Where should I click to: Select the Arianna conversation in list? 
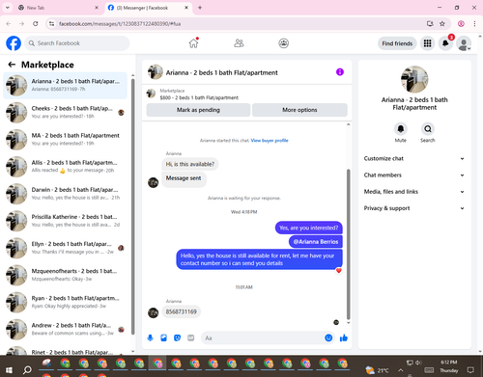[65, 86]
